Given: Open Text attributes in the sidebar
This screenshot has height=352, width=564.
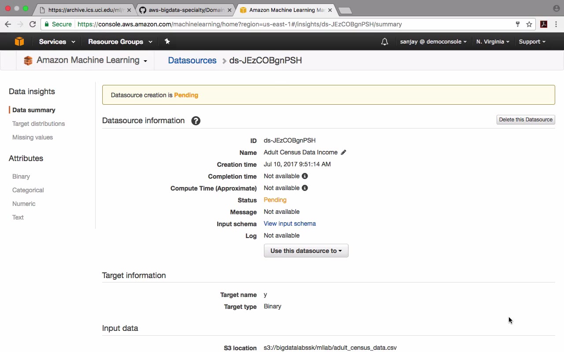Looking at the screenshot, I should point(18,217).
